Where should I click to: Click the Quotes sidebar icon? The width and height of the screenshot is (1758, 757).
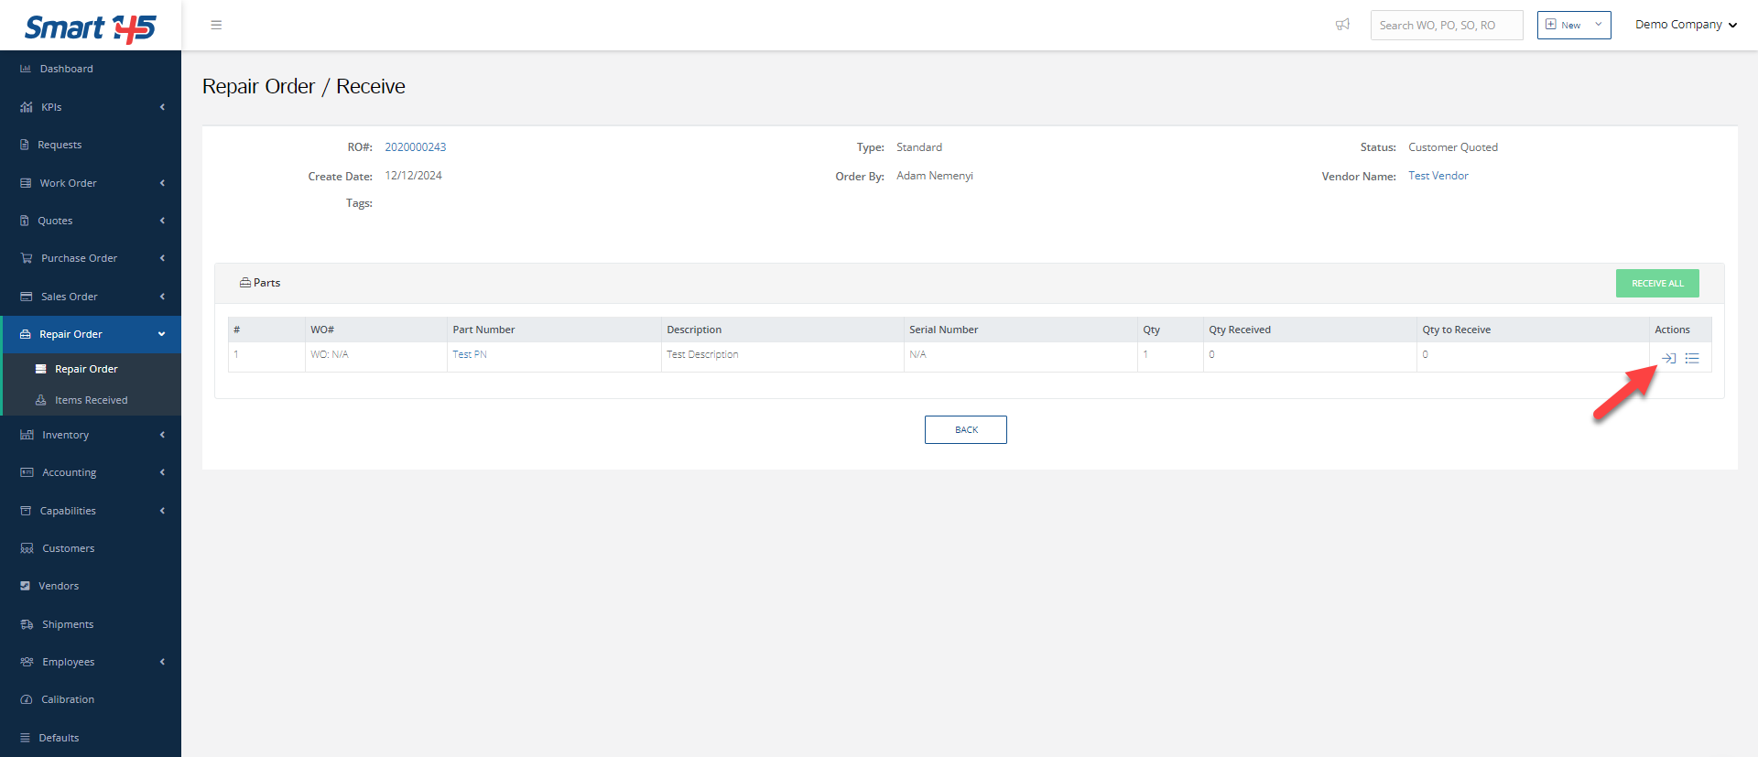[x=25, y=221]
